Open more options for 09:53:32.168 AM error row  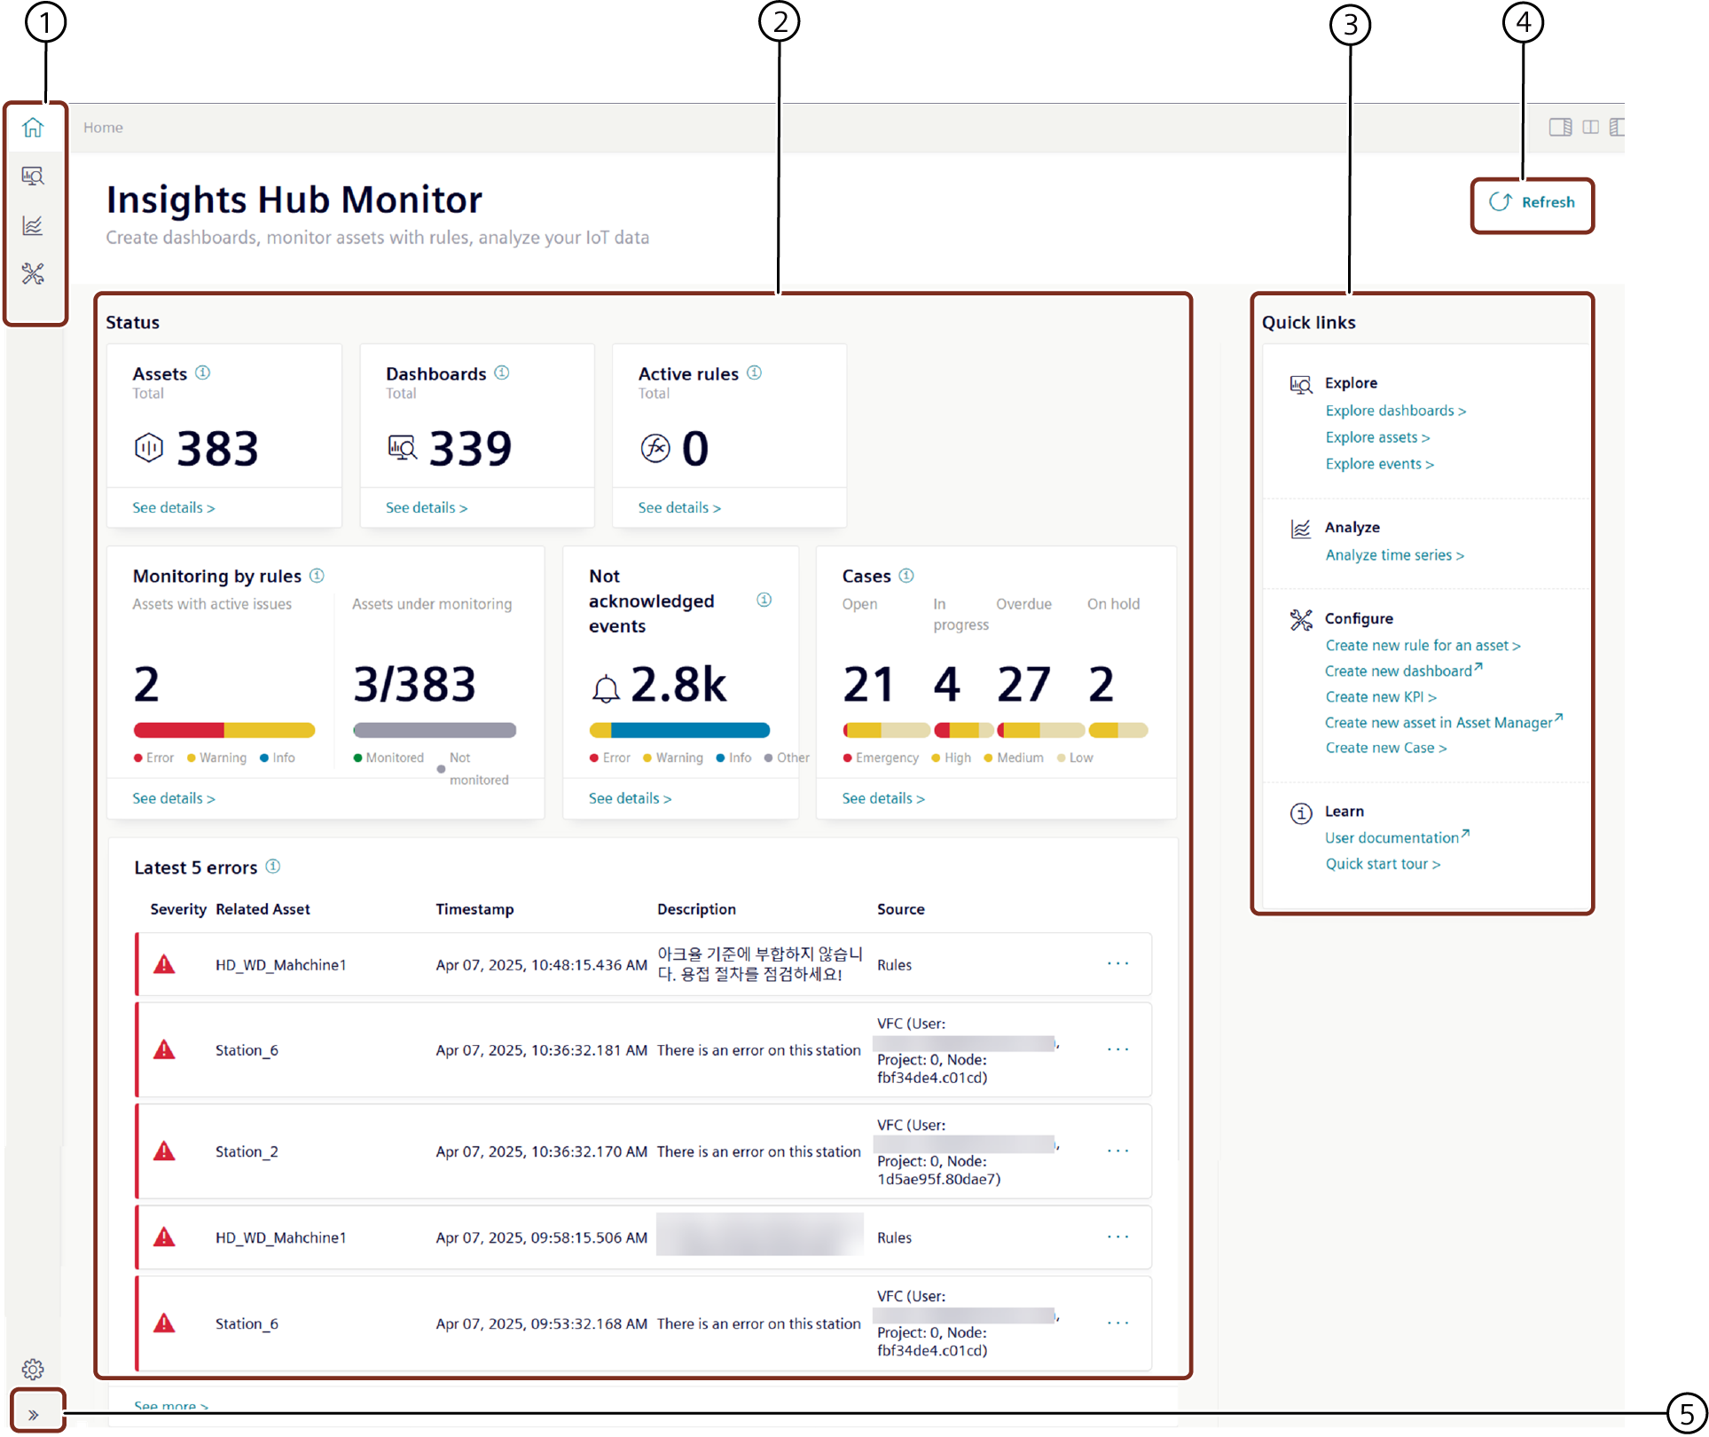1118,1323
